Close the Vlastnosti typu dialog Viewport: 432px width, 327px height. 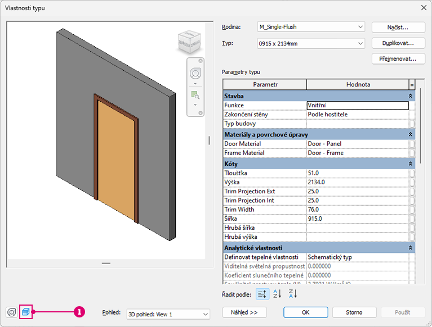[424, 8]
